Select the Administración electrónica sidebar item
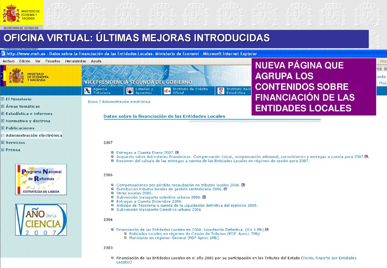 (x=34, y=135)
